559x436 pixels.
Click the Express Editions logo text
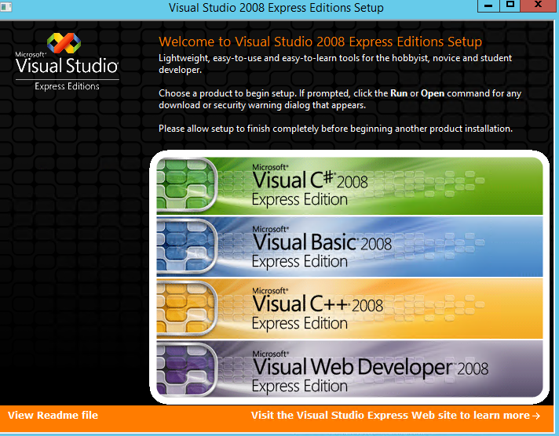tap(67, 86)
